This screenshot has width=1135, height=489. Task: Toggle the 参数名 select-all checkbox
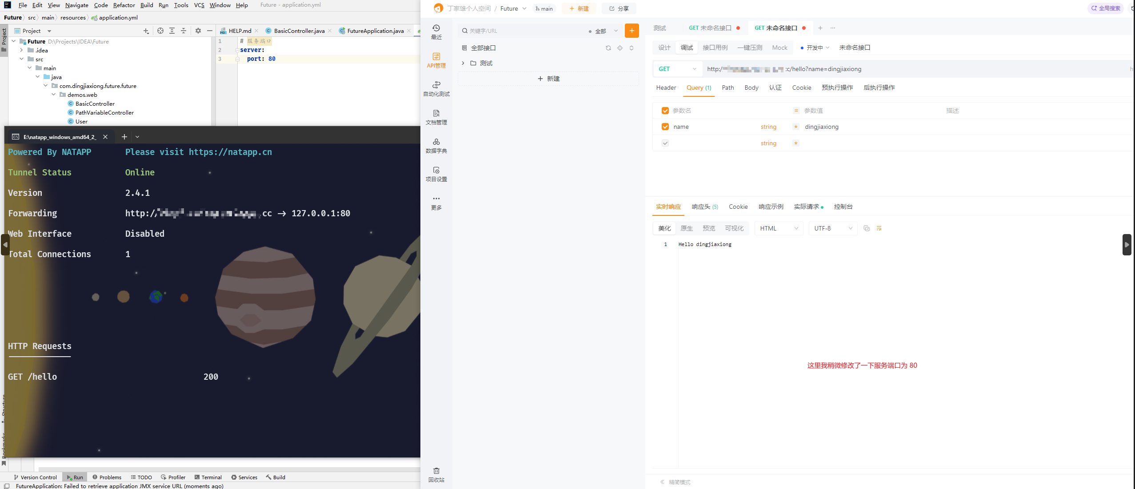pyautogui.click(x=665, y=111)
